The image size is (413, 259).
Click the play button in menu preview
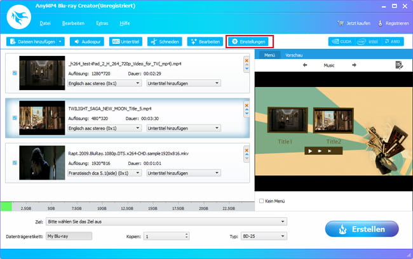tap(310, 151)
